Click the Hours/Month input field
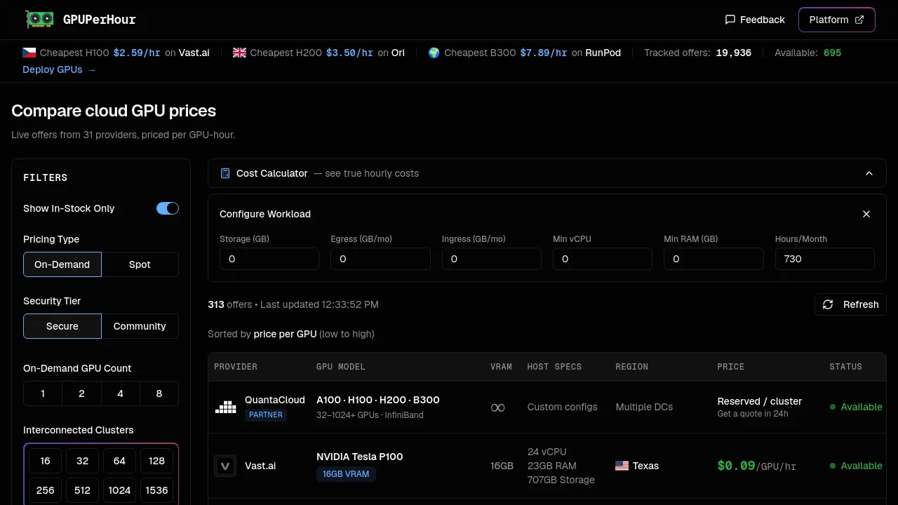Viewport: 898px width, 505px height. (x=825, y=259)
